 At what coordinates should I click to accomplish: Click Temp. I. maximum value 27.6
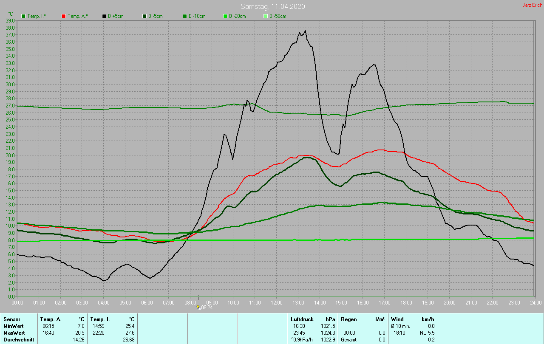point(130,333)
